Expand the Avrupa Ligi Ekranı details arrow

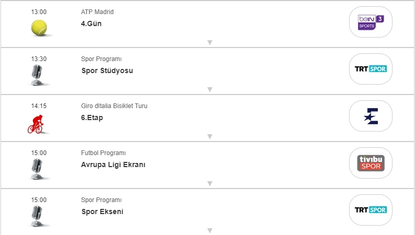(209, 184)
